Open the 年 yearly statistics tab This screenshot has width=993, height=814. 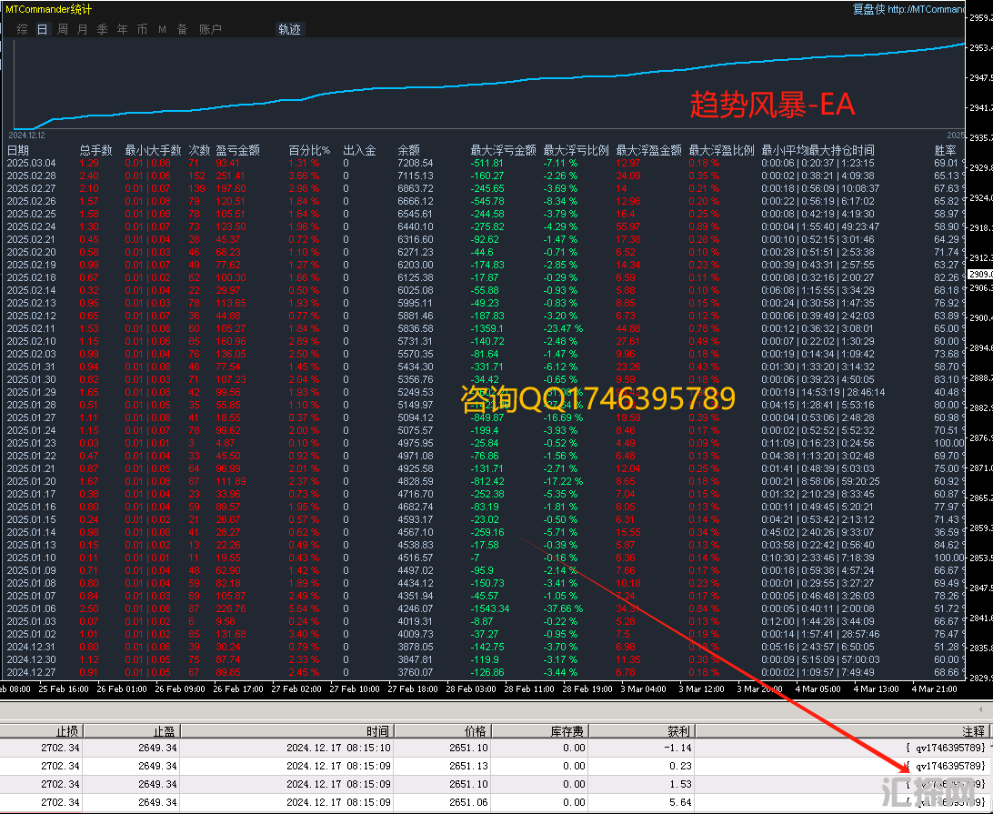coord(123,29)
